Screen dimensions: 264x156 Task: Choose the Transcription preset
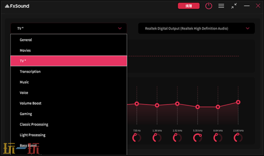[x=69, y=71]
